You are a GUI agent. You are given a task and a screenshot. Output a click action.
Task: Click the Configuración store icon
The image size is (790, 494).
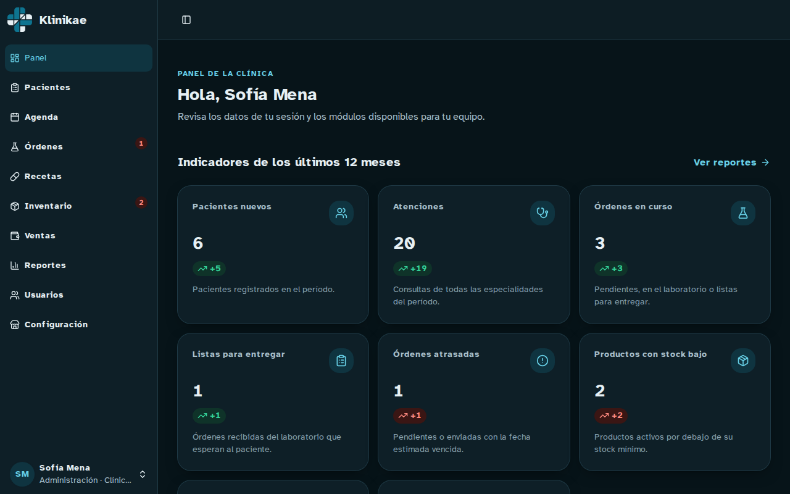pos(15,325)
